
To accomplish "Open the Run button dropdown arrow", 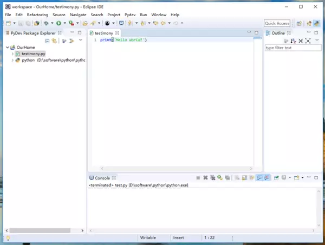I will (x=64, y=23).
